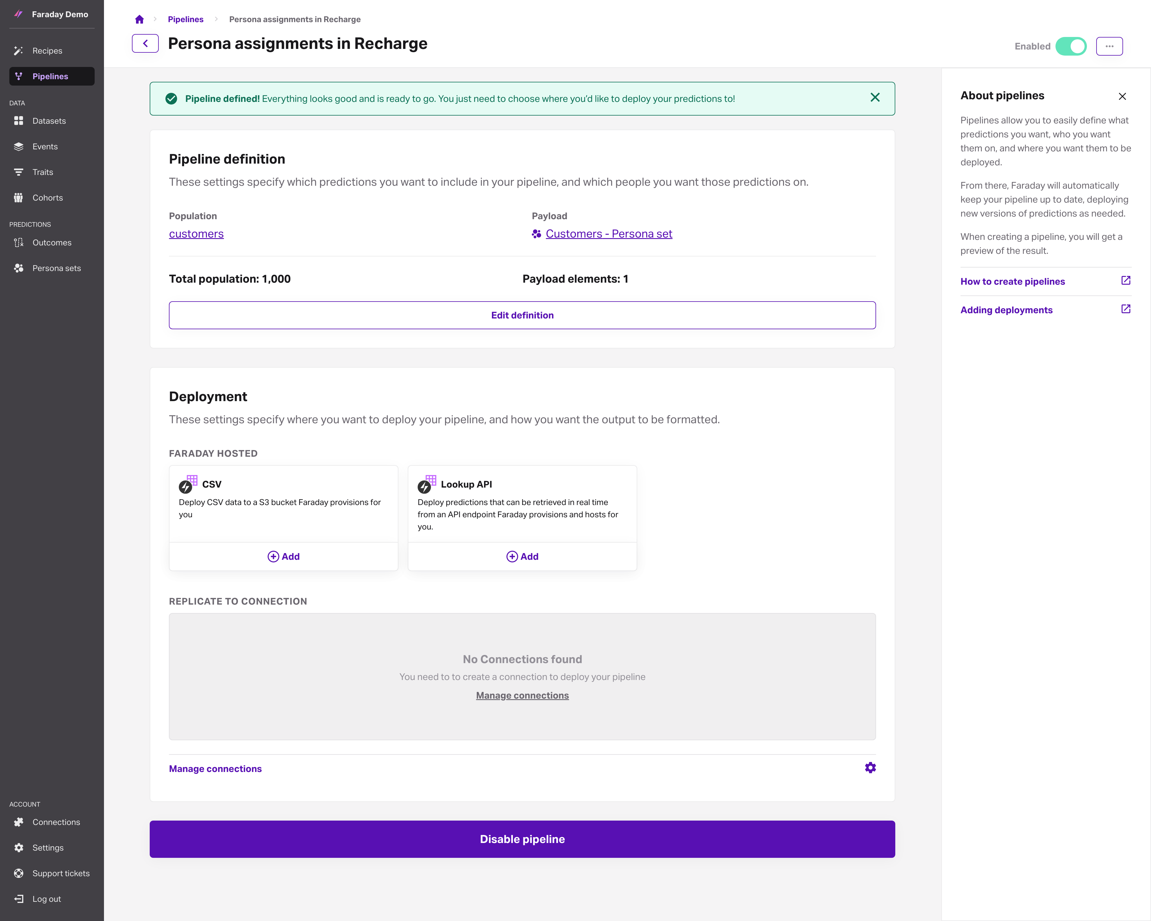
Task: Select Cohorts label in the sidebar
Action: click(x=47, y=197)
